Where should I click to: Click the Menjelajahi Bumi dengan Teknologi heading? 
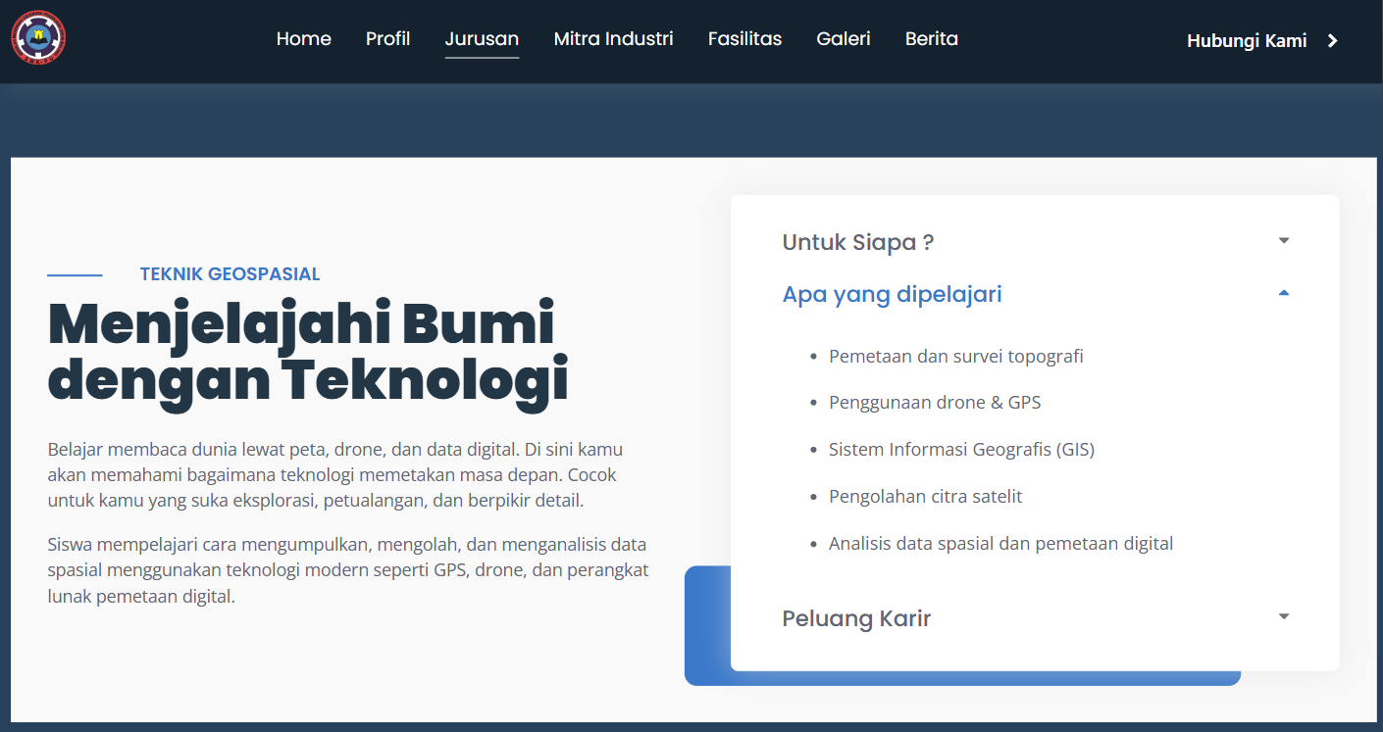(x=308, y=353)
